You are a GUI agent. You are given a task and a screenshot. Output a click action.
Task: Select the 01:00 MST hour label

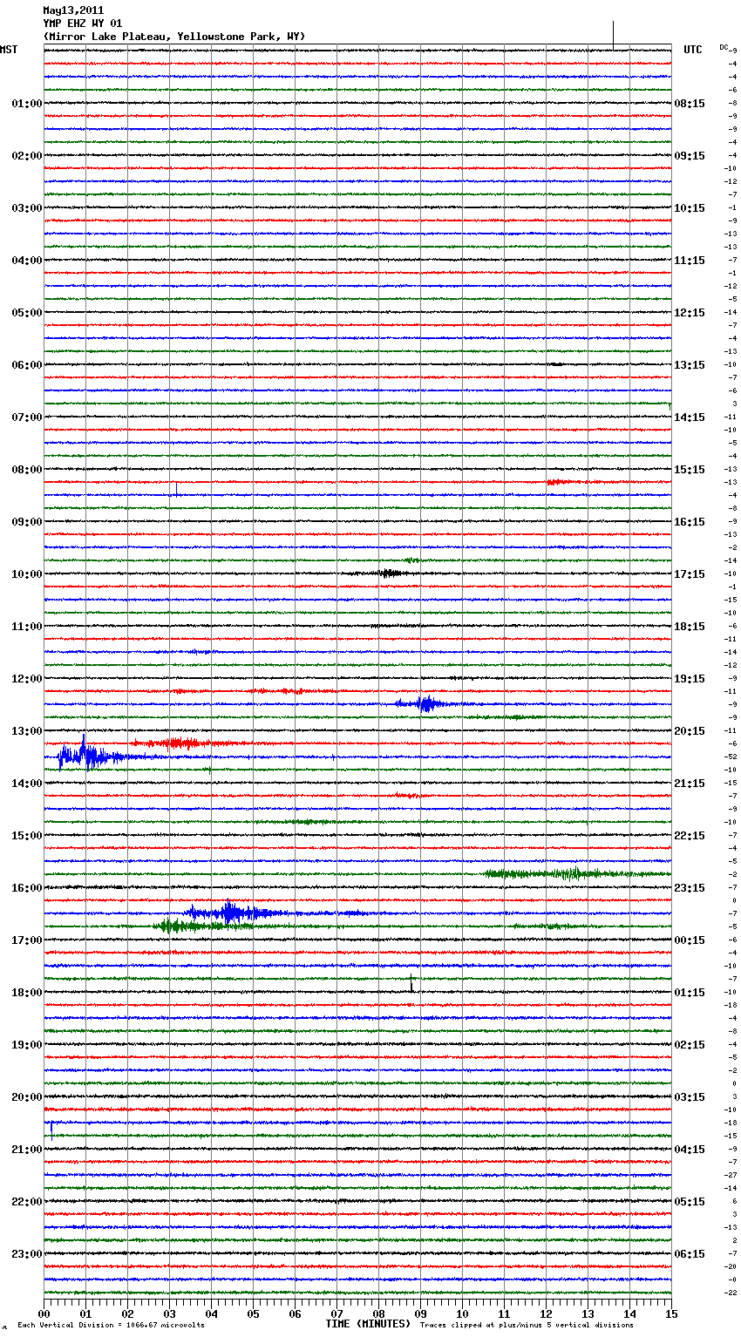(x=27, y=104)
